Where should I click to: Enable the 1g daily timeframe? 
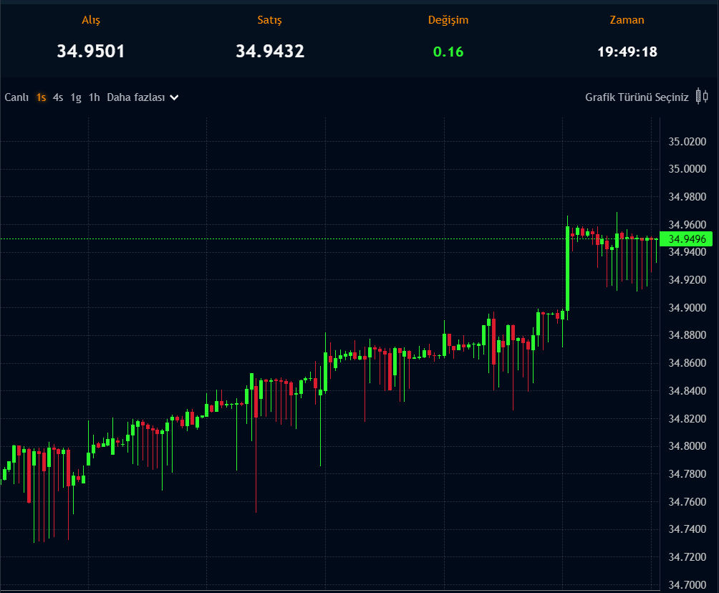pyautogui.click(x=74, y=97)
